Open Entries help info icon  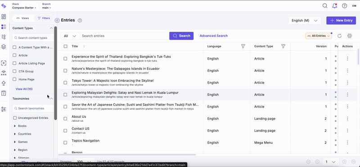click(x=80, y=20)
